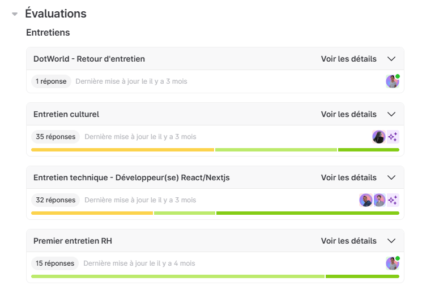Collapse the Évaluations section triangle
This screenshot has width=422, height=299.
(15, 14)
